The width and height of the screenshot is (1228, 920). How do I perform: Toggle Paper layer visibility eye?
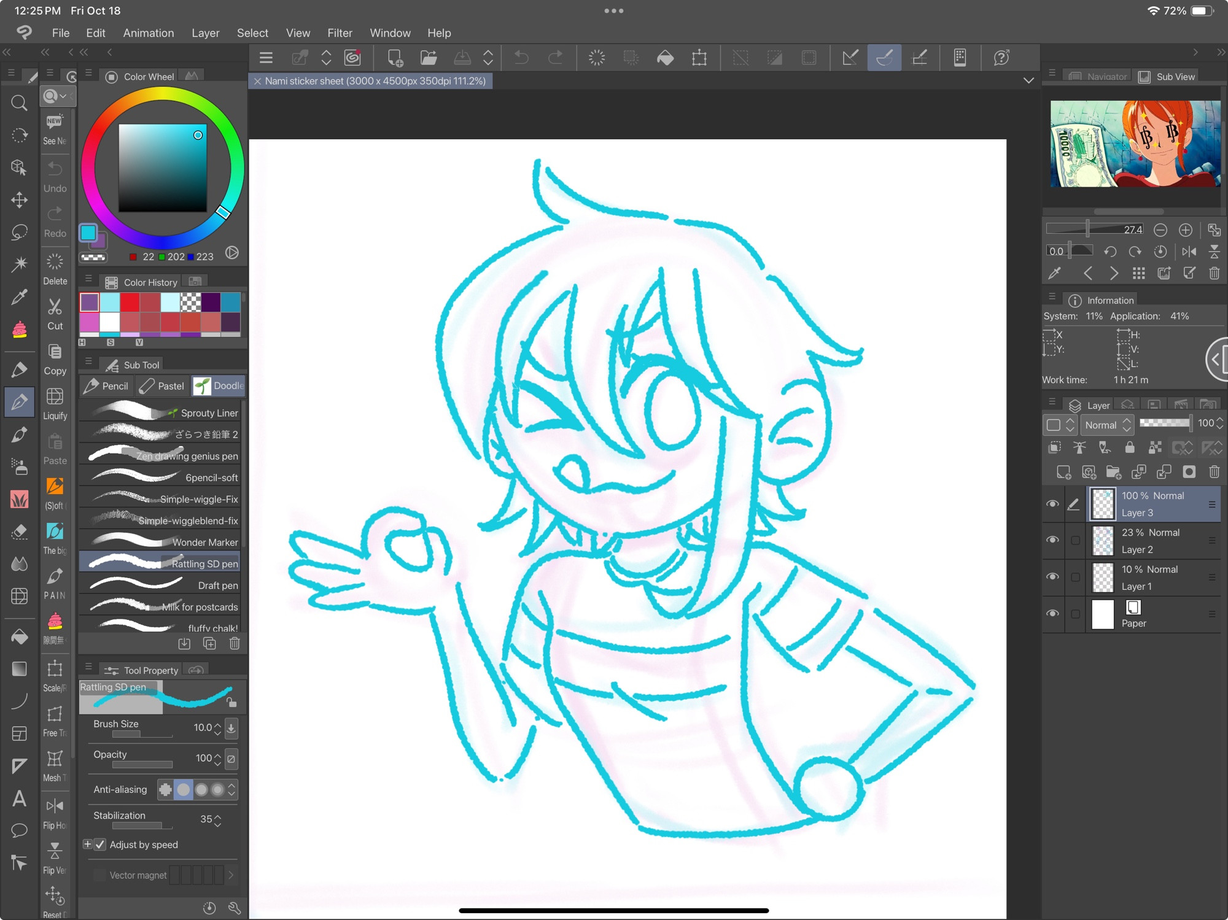click(x=1052, y=614)
